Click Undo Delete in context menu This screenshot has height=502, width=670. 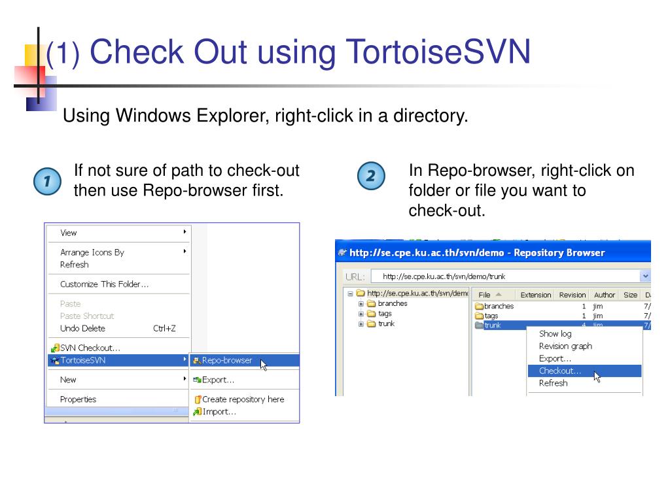click(119, 328)
